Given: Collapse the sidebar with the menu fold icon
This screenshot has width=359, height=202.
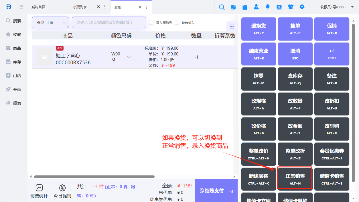Looking at the screenshot, I should 21,7.
